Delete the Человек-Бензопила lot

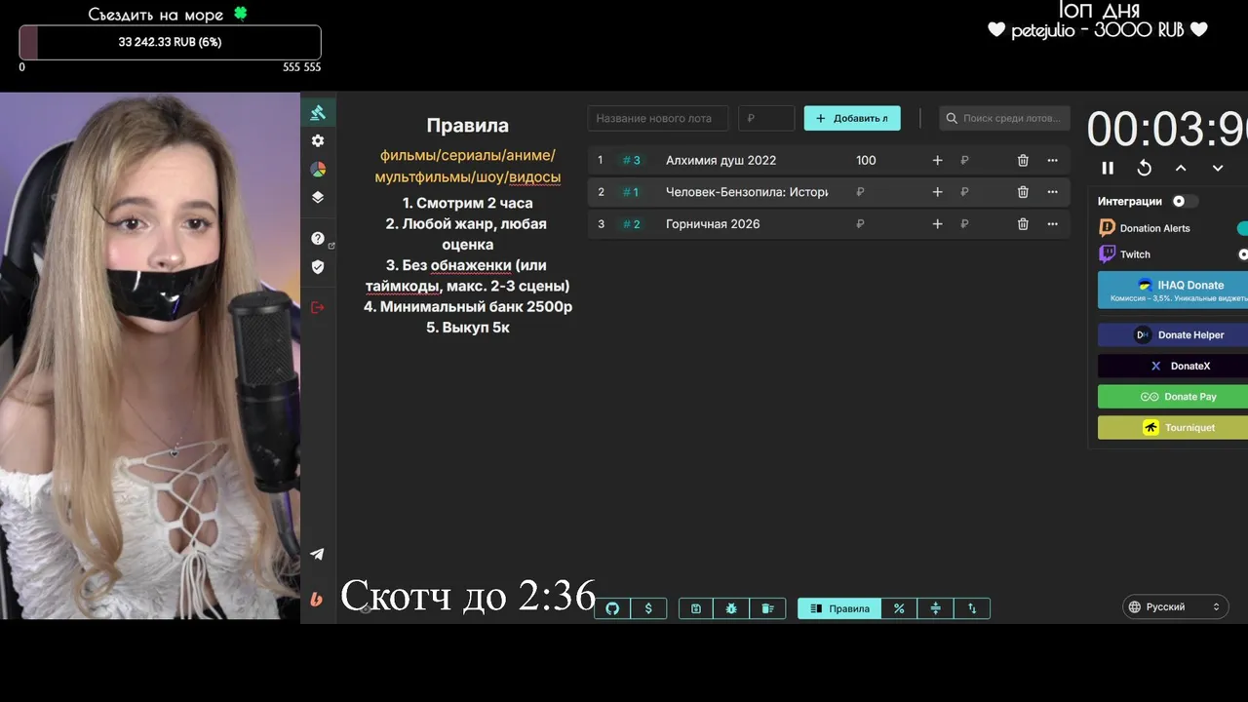(1023, 193)
